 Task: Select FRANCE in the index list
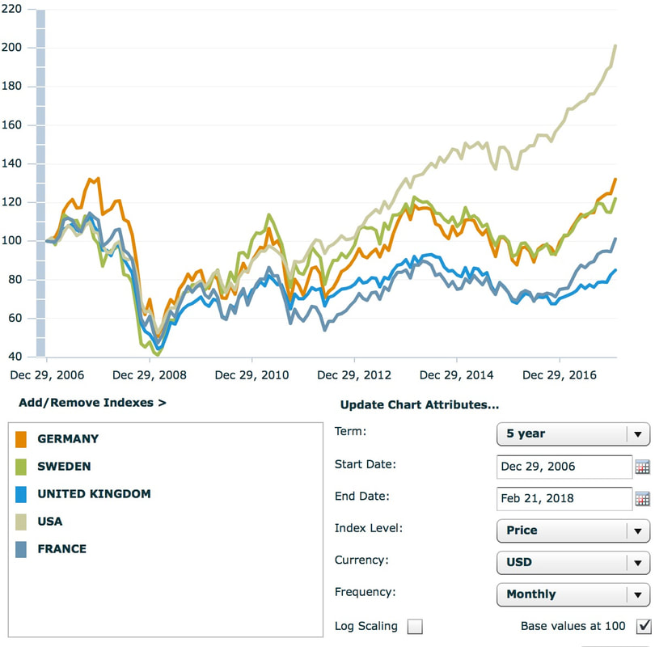(x=61, y=549)
